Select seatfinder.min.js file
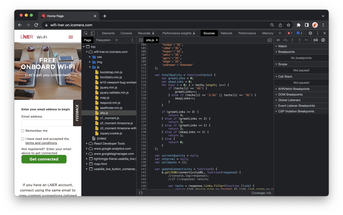 click(x=111, y=108)
